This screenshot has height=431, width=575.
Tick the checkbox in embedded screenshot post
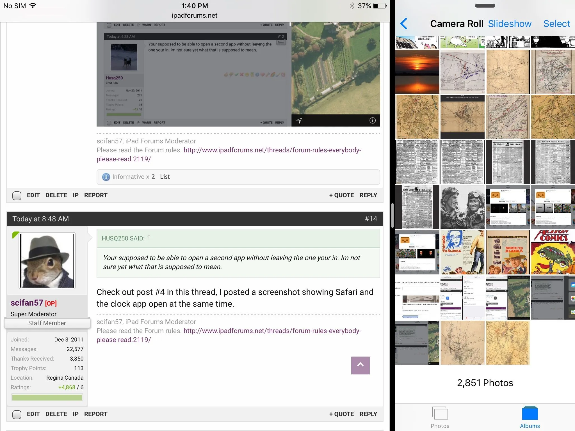pyautogui.click(x=109, y=123)
